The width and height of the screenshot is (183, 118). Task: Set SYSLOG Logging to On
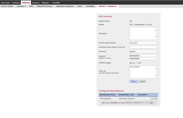point(131,63)
